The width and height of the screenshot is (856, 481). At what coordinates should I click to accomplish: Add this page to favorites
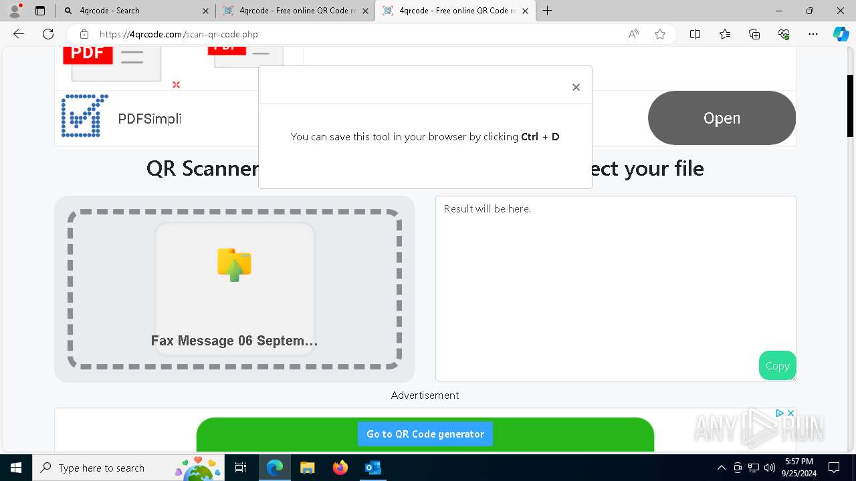tap(660, 34)
